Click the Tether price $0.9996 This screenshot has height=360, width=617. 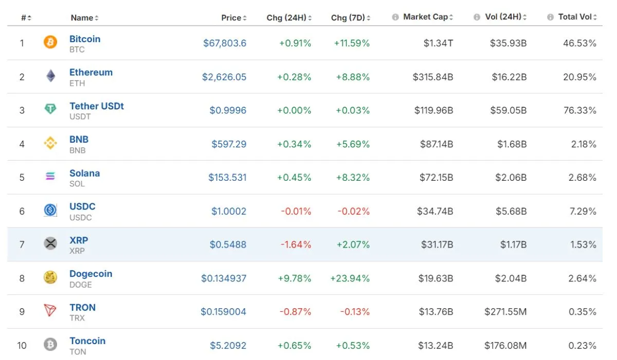228,110
